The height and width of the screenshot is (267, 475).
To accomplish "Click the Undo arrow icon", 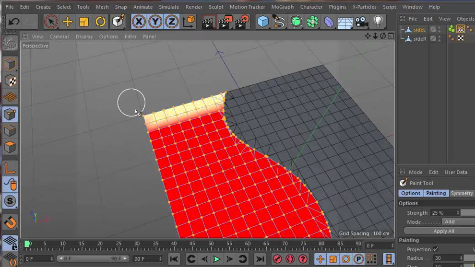I will pos(13,22).
